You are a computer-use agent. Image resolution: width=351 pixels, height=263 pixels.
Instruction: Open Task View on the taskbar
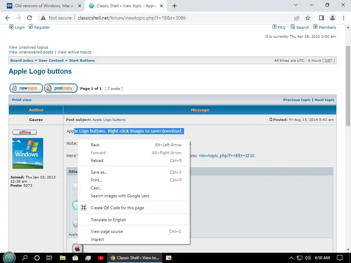49,258
